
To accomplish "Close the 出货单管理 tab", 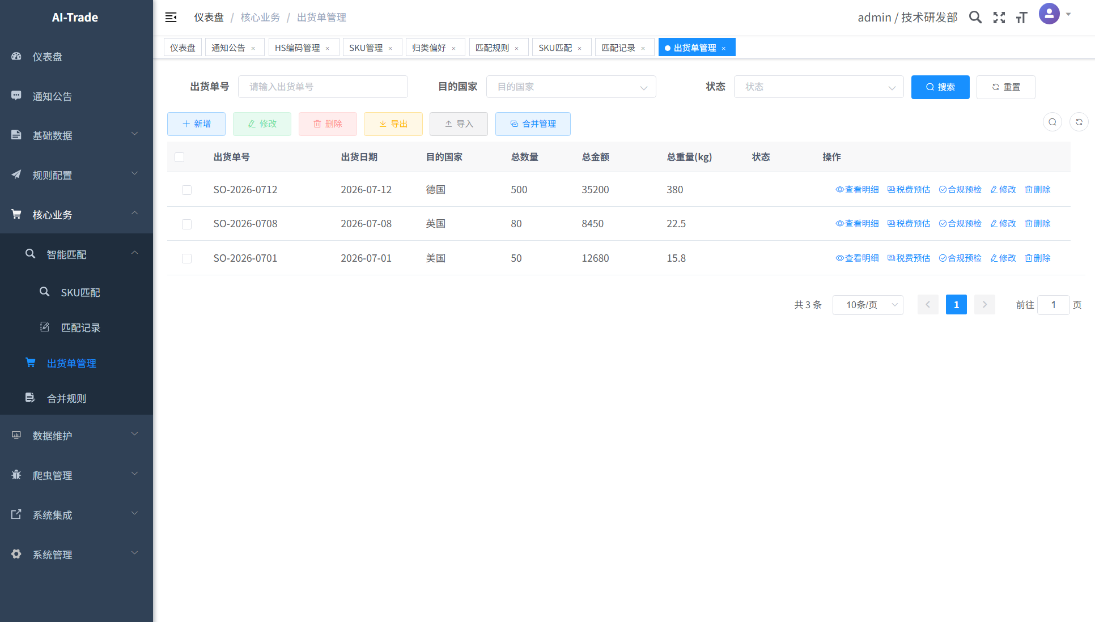I will tap(724, 48).
